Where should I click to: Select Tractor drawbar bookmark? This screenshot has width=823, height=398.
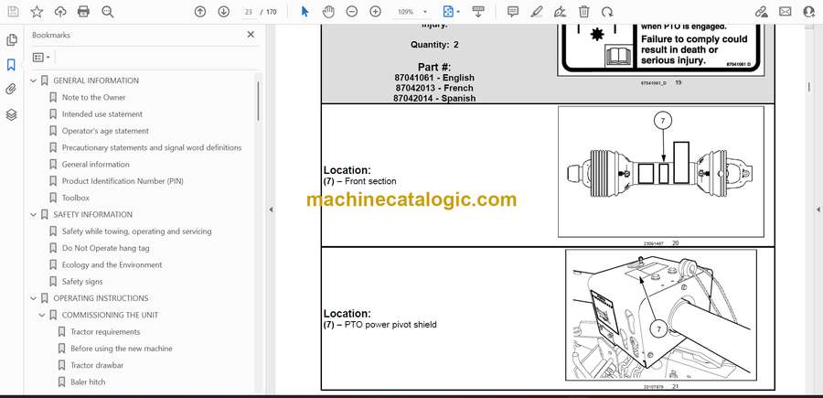tap(97, 365)
